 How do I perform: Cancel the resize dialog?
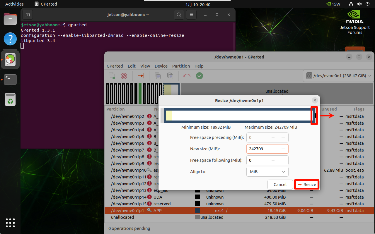(280, 185)
